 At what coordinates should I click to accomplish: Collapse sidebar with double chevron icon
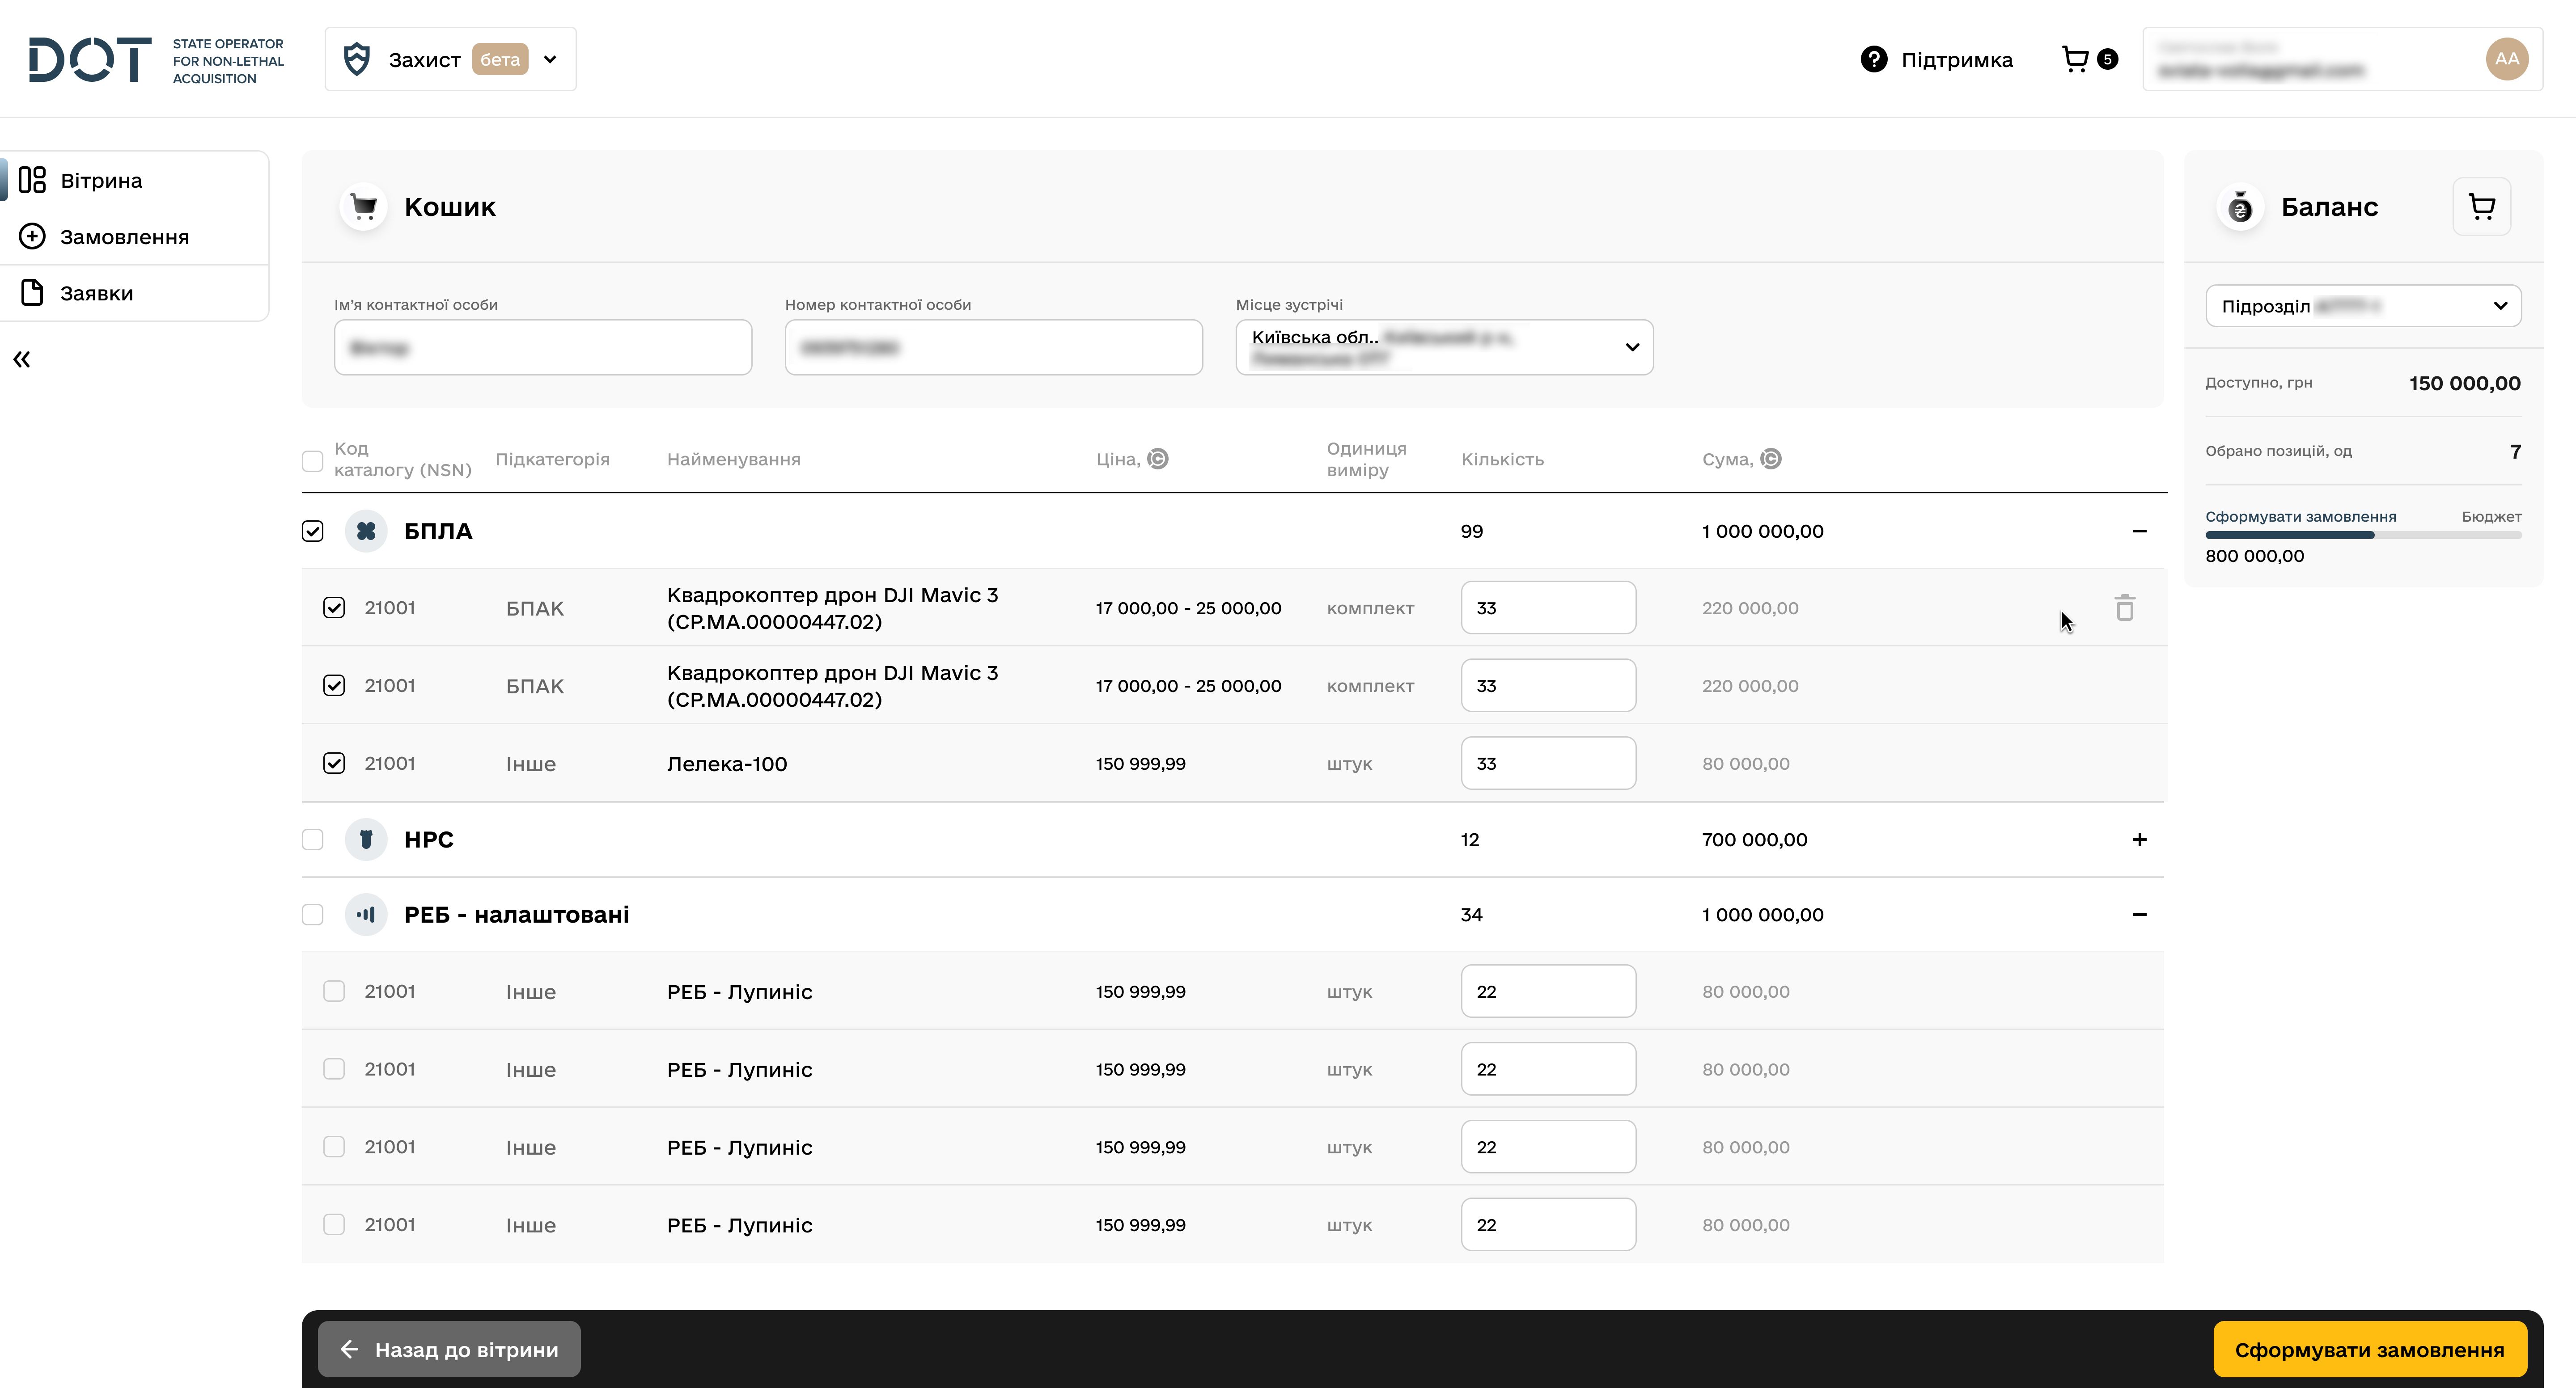[22, 360]
